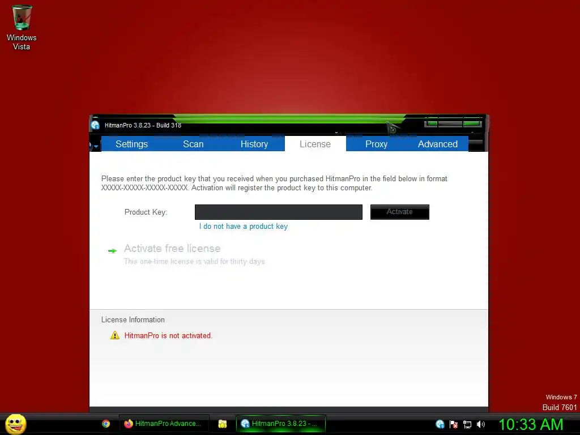Open the Proxy tab

pyautogui.click(x=376, y=144)
